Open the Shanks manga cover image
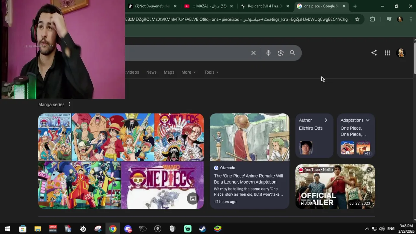The height and width of the screenshot is (234, 416). coord(179,137)
